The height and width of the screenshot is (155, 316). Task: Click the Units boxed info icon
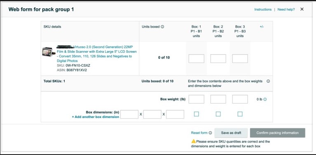(162, 27)
